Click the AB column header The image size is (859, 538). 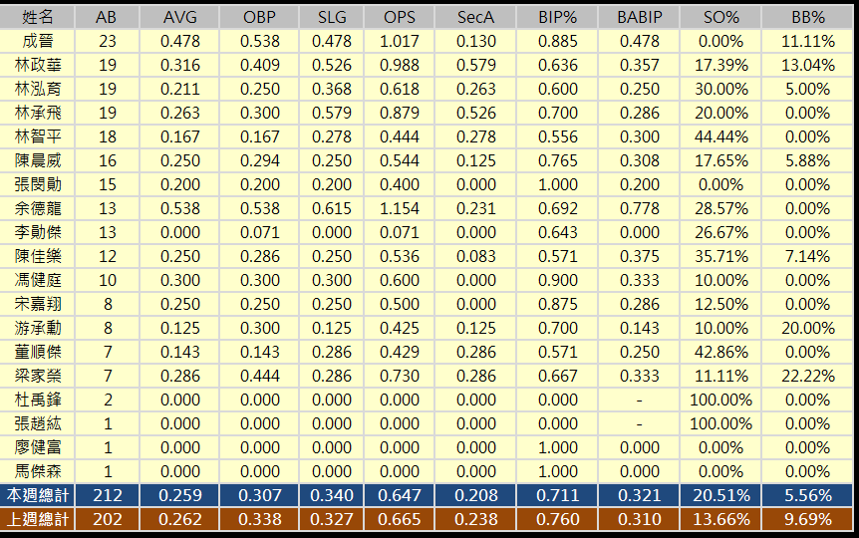106,17
